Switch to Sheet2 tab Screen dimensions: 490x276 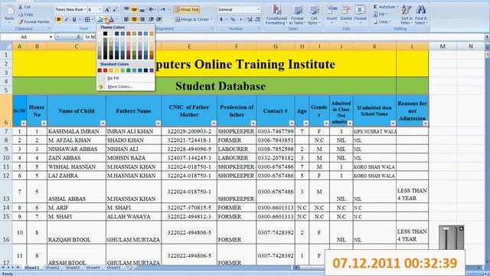point(52,268)
